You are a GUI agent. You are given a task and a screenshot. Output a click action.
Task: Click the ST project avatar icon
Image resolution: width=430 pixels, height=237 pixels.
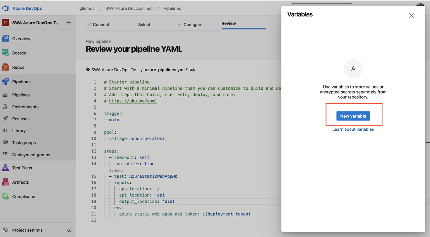(x=5, y=22)
